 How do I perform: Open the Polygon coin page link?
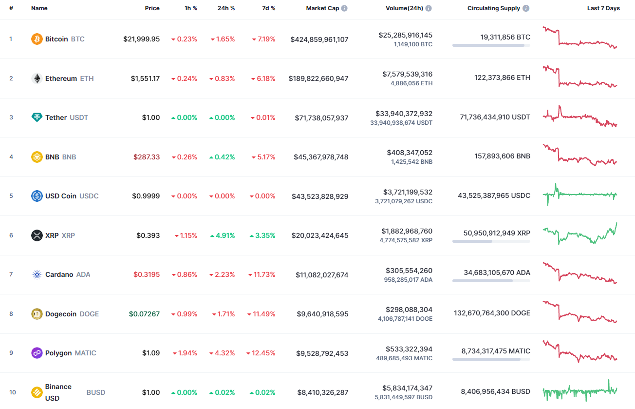pos(58,353)
